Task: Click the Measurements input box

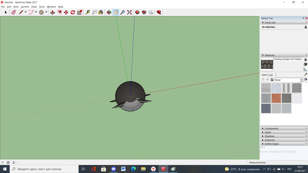Action: [x=287, y=162]
